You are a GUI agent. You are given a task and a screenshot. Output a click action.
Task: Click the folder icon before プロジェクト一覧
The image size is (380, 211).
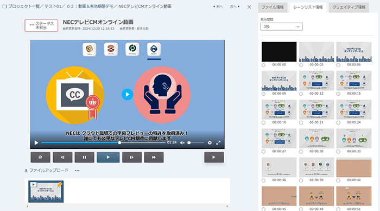(x=4, y=6)
